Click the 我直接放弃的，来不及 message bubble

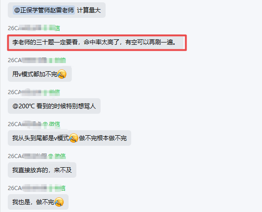pyautogui.click(x=42, y=170)
